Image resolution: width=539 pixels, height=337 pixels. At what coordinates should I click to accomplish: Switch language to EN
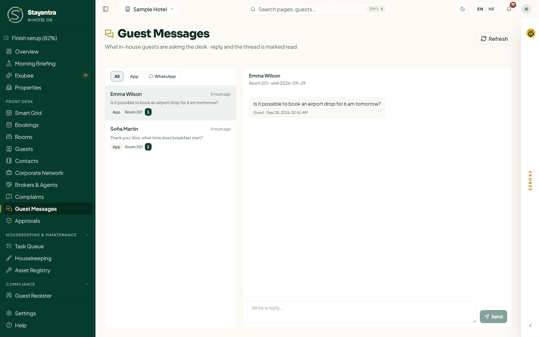coord(480,9)
